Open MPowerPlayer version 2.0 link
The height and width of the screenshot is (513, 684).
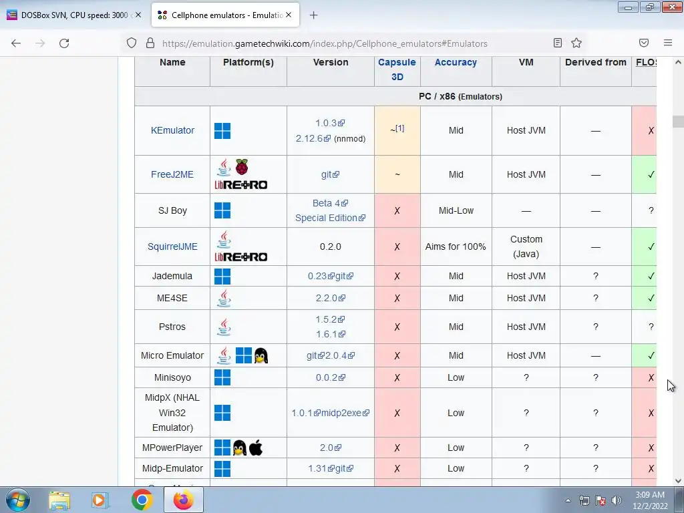pos(330,448)
